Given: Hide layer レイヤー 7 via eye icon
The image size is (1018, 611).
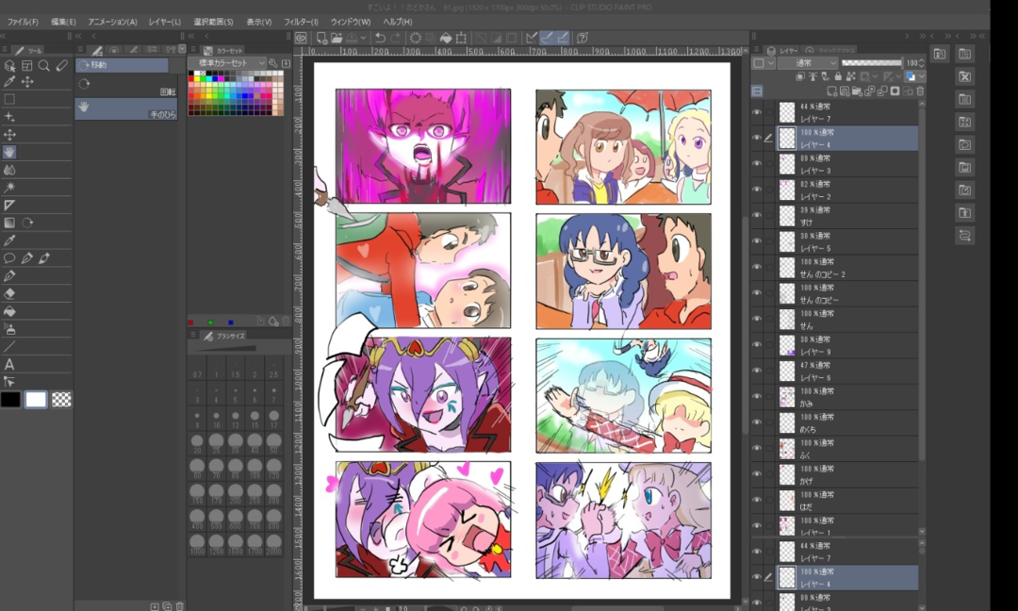Looking at the screenshot, I should (757, 112).
